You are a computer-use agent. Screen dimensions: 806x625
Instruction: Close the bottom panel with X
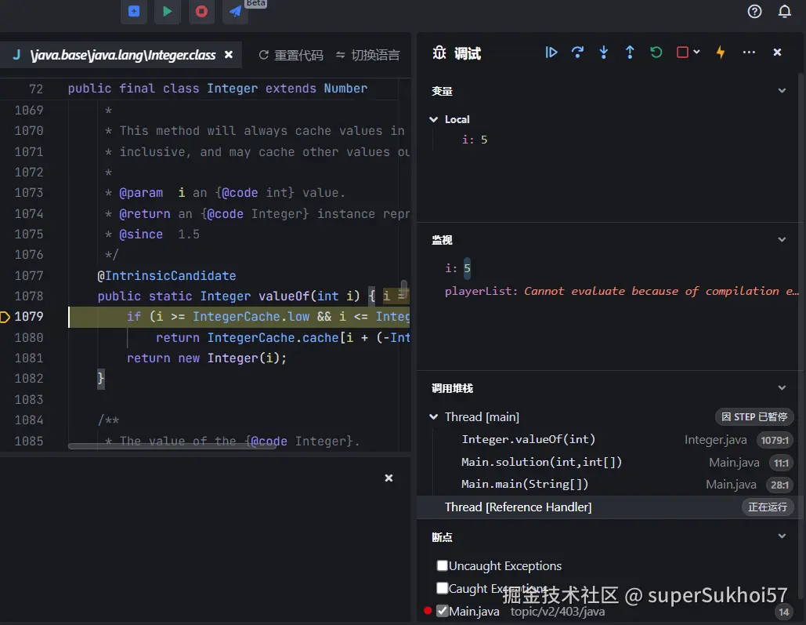(x=389, y=478)
